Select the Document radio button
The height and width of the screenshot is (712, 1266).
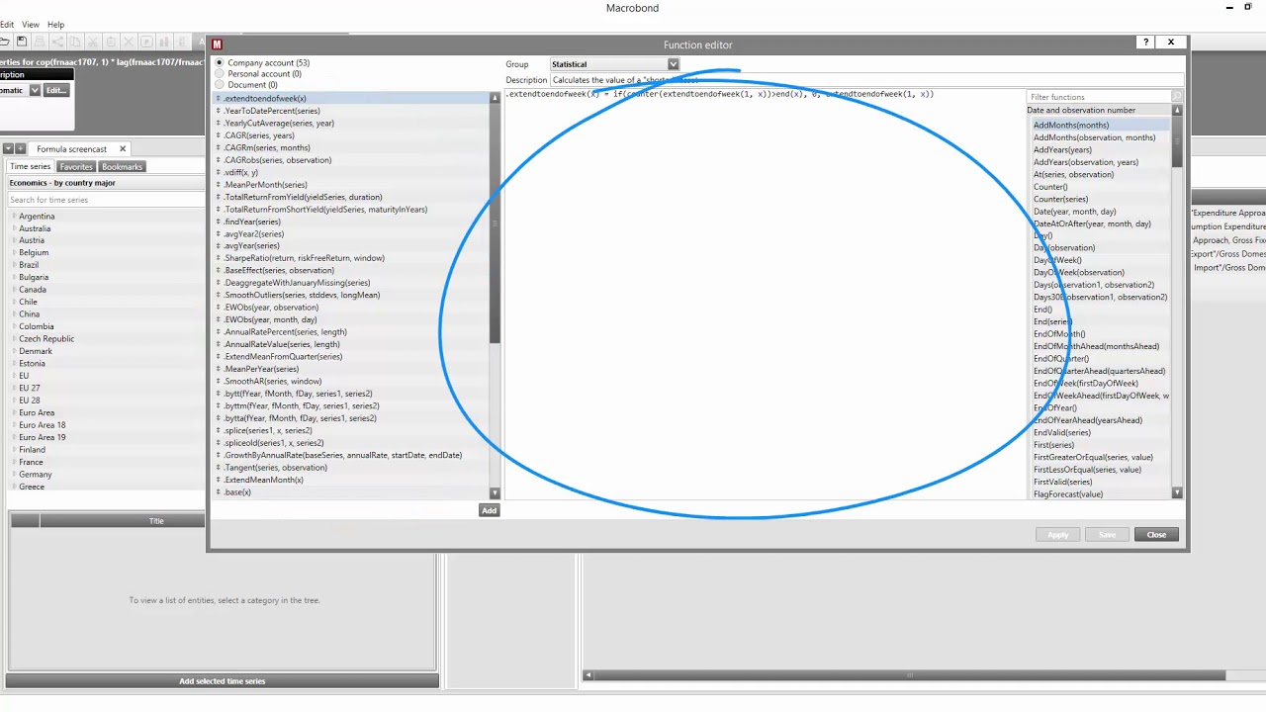(x=220, y=85)
